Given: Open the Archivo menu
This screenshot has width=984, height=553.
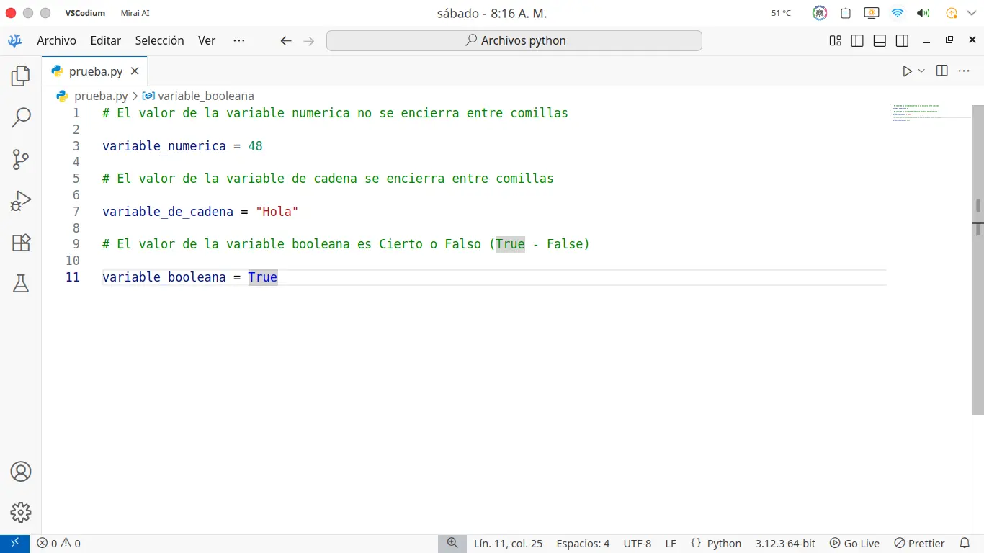Looking at the screenshot, I should click(x=57, y=41).
